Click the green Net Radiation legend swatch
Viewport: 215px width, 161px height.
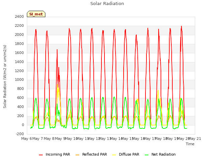(x=147, y=155)
